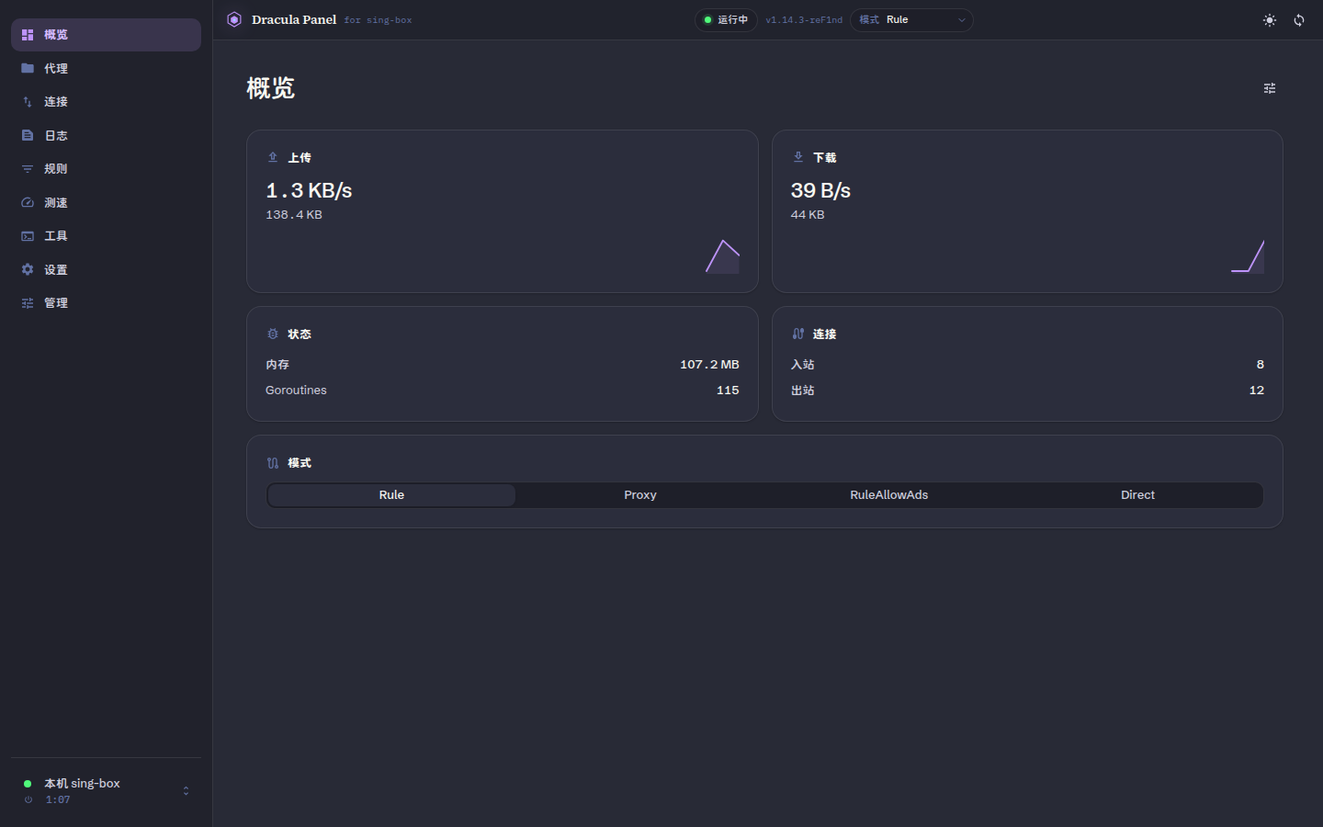Click the upload sparkline chart

[x=722, y=256]
